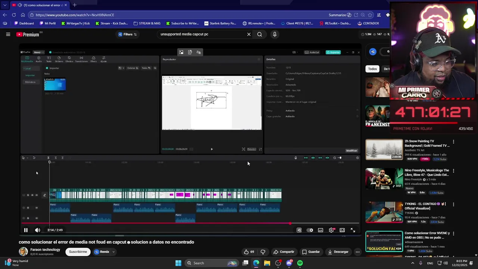Open the Filters control in YouTube header
478x269 pixels.
(127, 34)
